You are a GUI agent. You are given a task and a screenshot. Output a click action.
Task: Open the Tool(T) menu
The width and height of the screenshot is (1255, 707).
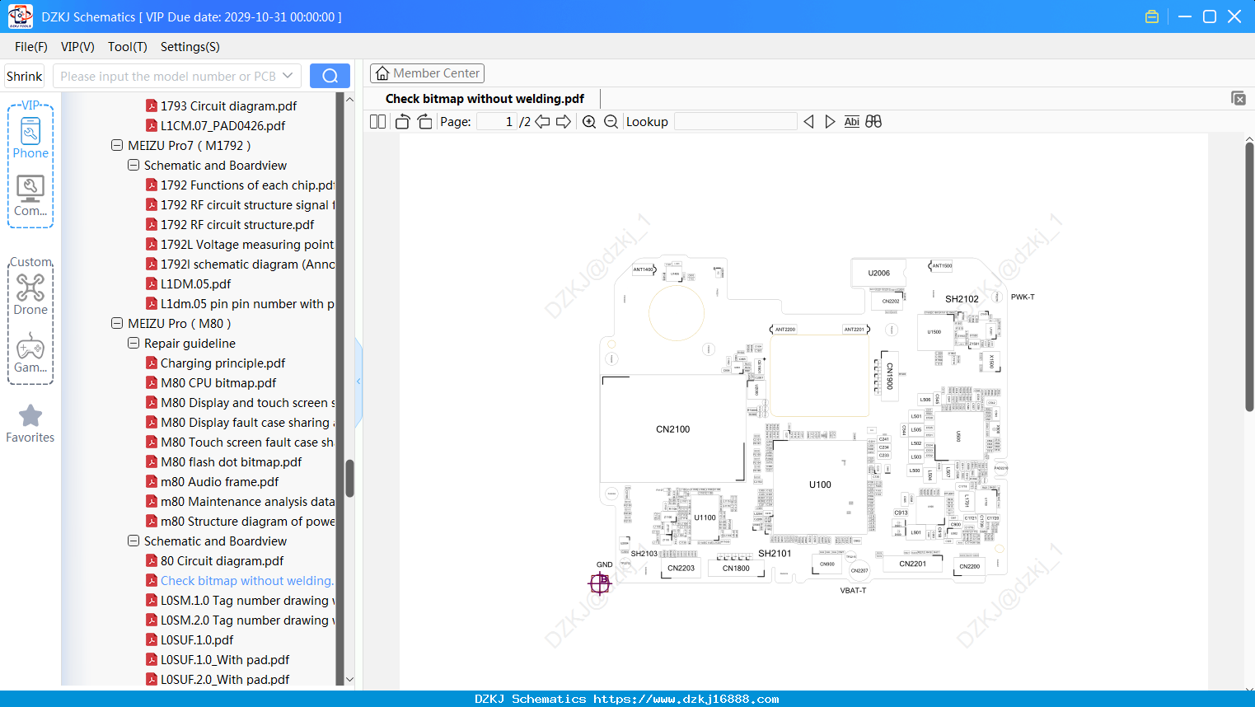(128, 47)
